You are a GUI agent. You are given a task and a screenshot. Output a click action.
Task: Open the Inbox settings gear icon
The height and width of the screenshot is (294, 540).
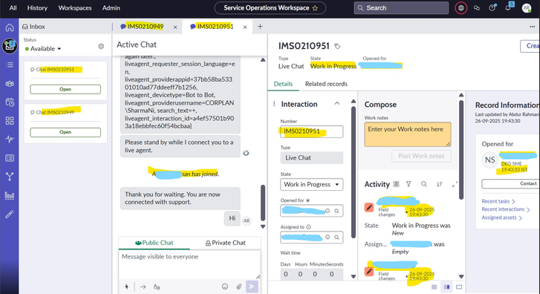[x=101, y=46]
